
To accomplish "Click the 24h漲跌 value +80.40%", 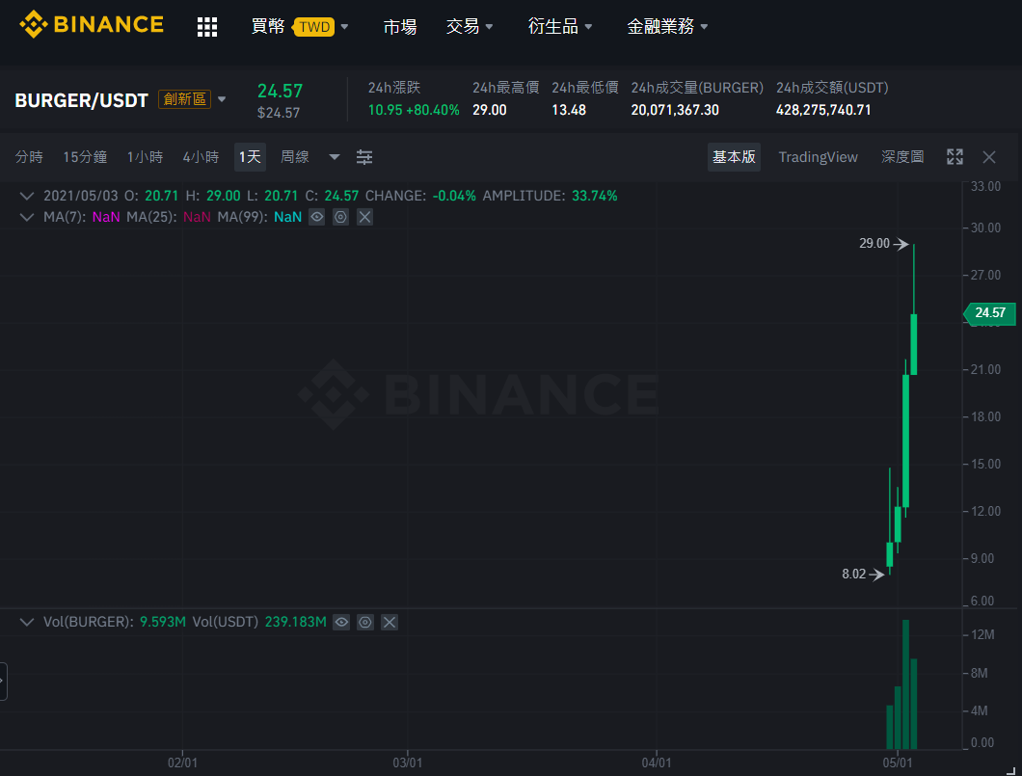I will pyautogui.click(x=433, y=110).
